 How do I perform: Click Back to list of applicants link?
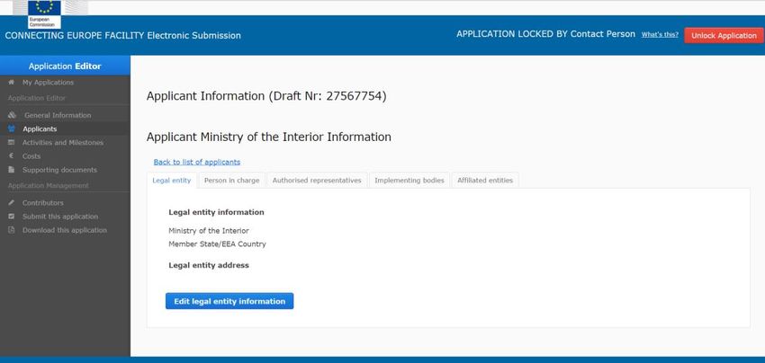[196, 162]
